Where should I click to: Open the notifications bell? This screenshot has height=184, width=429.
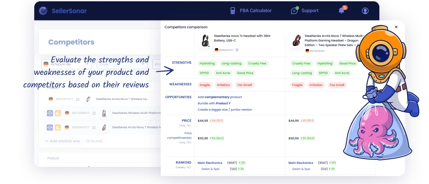tap(341, 11)
